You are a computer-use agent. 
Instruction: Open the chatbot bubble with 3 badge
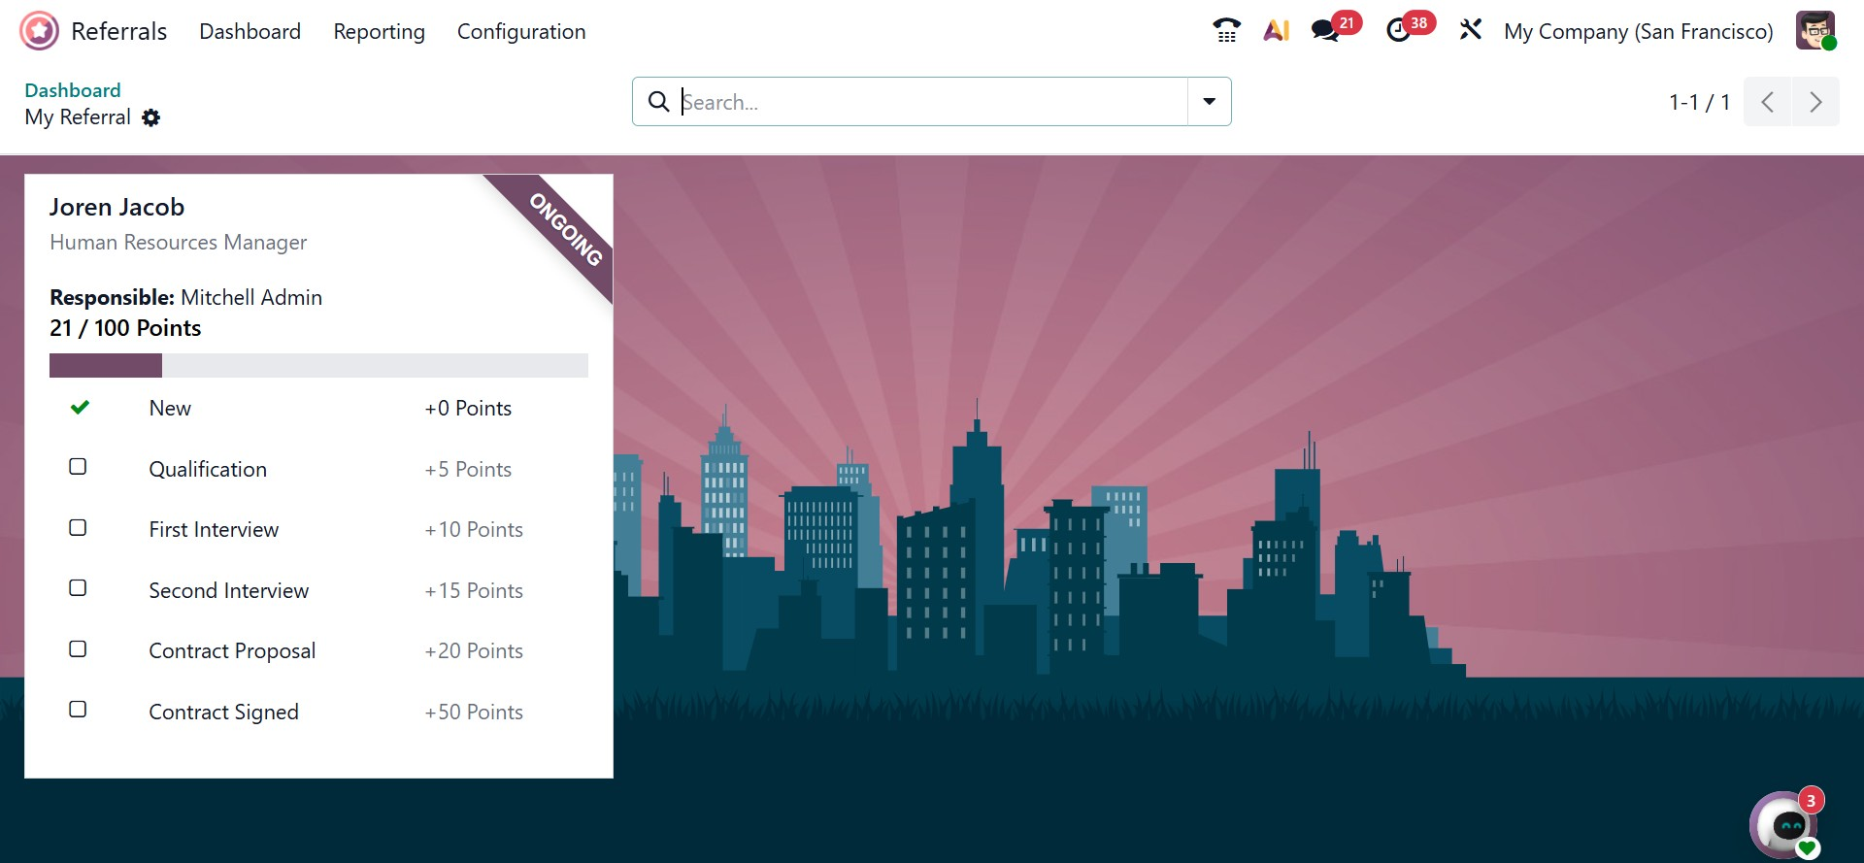click(1785, 824)
